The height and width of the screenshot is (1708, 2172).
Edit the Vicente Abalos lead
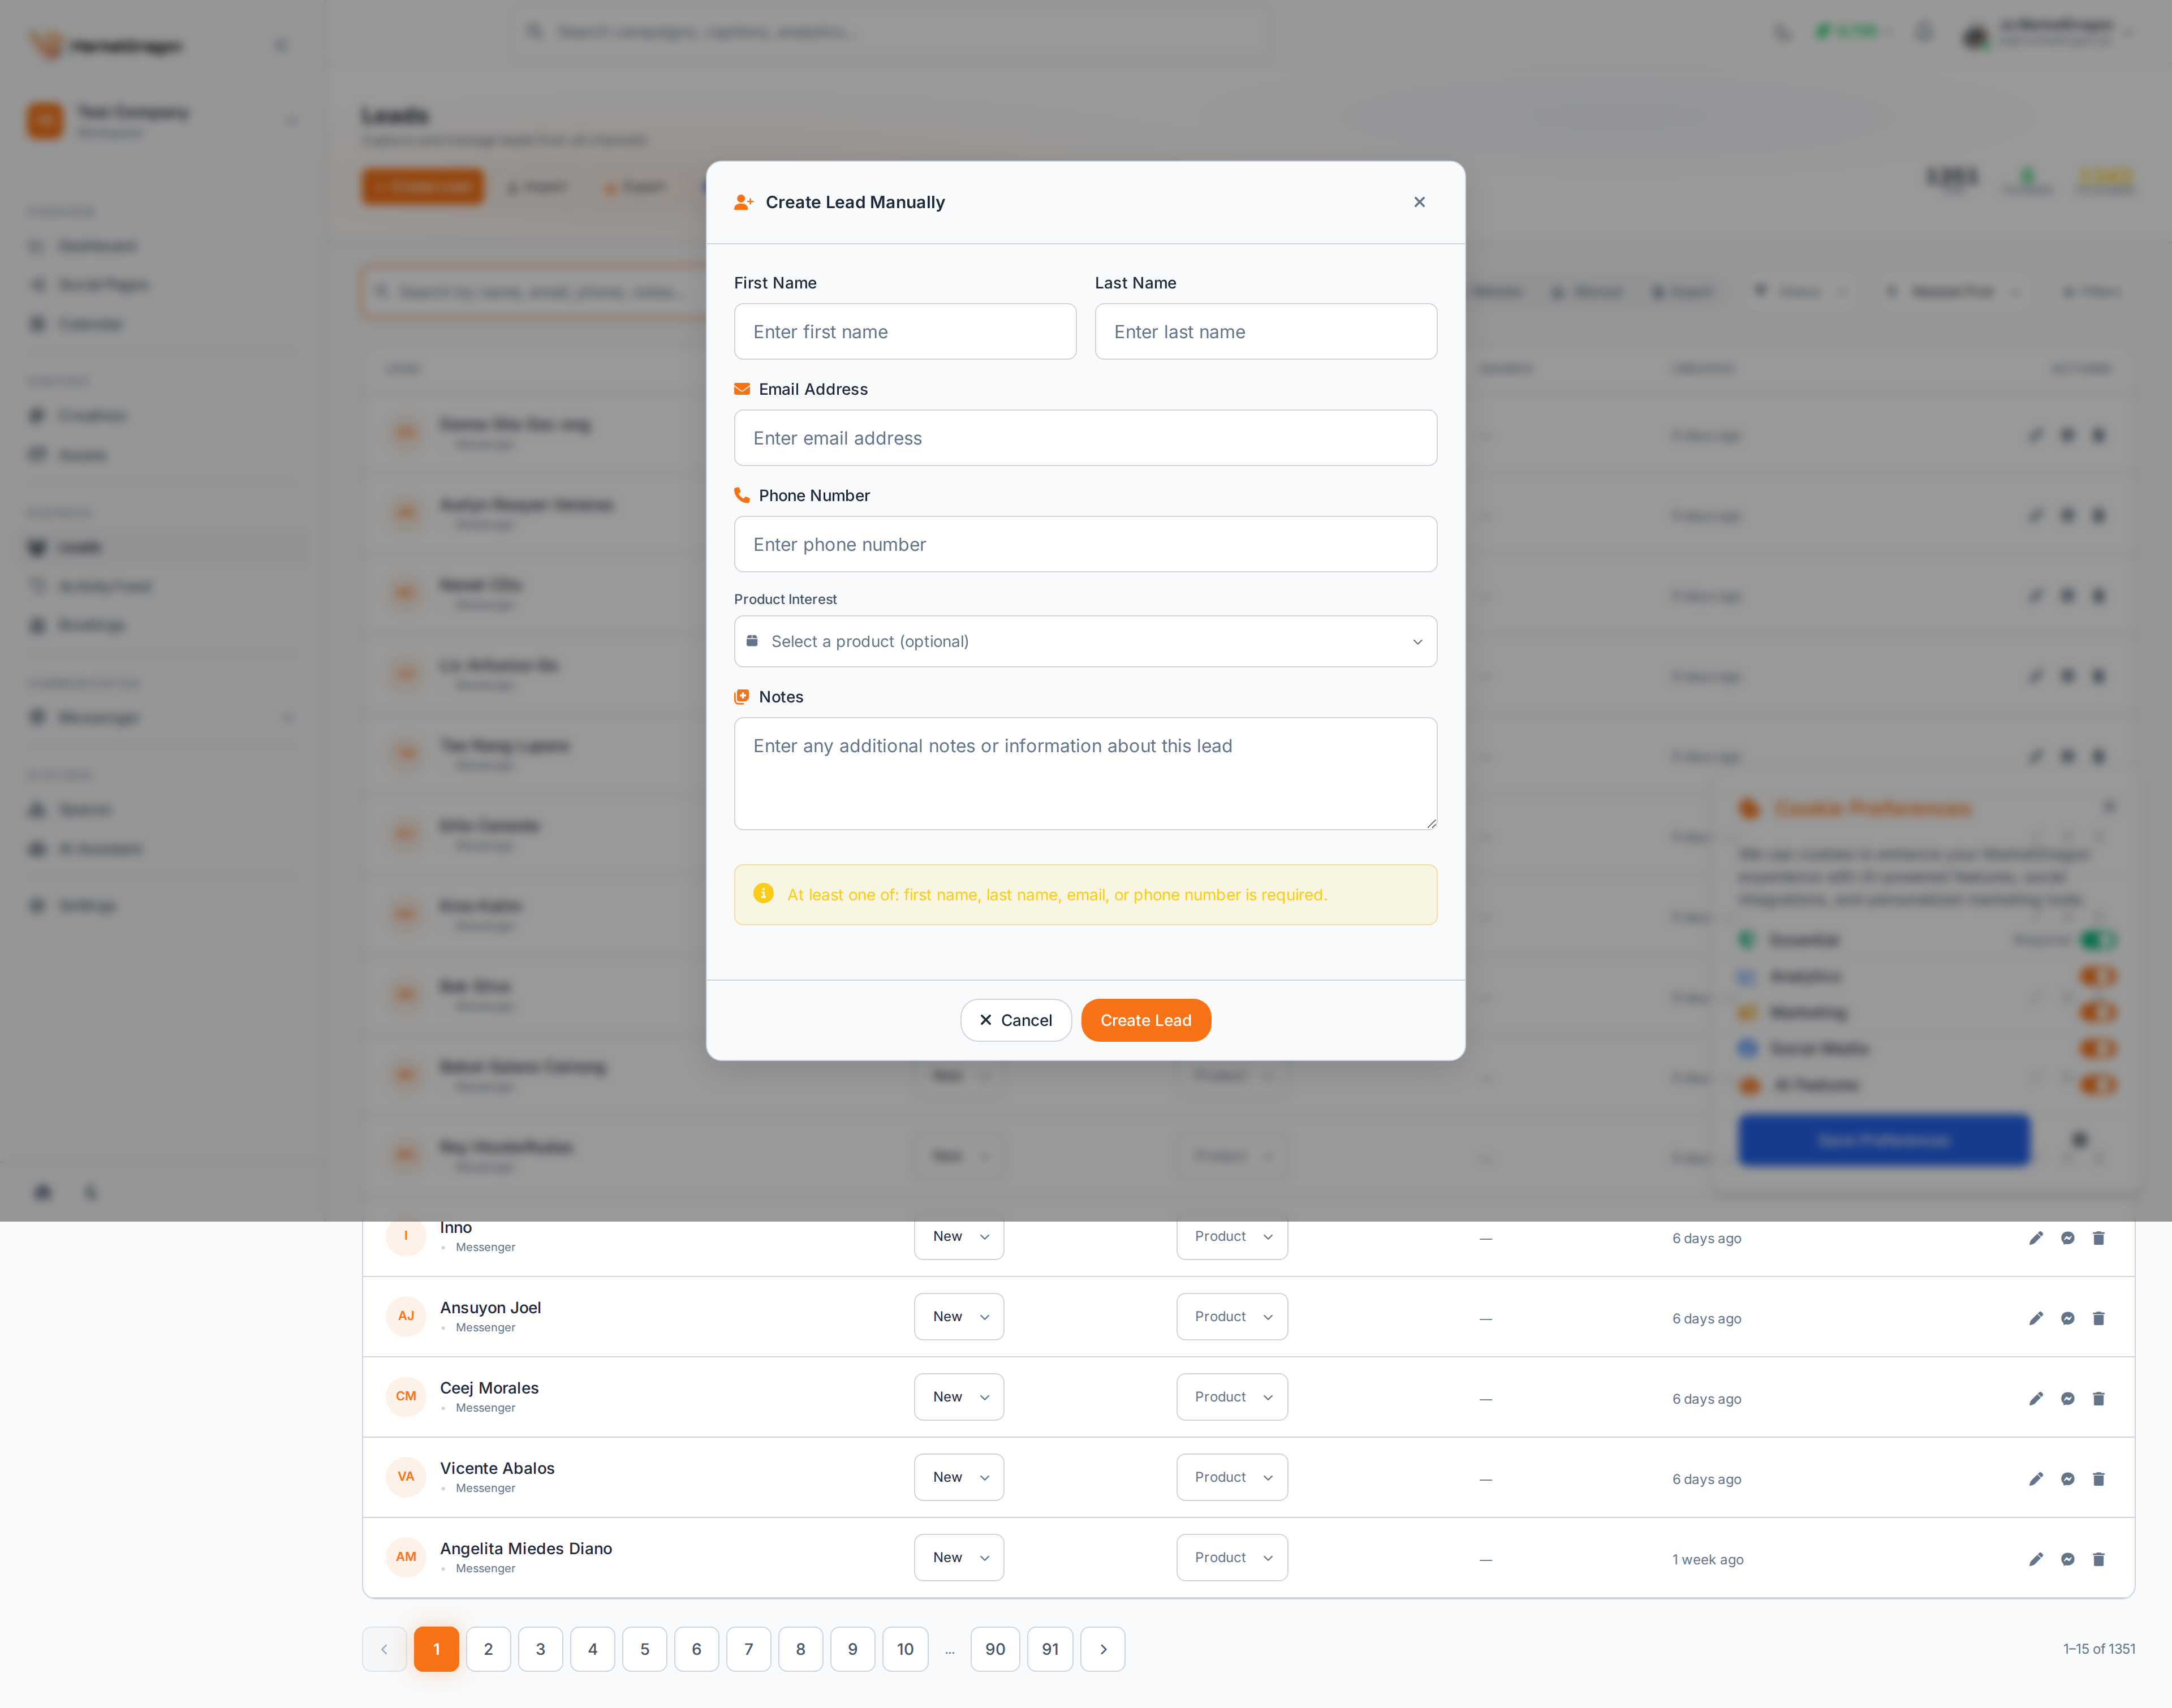click(x=2036, y=1478)
